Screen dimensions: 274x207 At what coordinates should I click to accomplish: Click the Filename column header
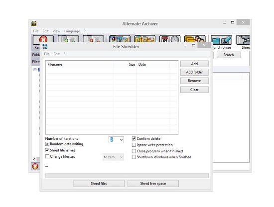click(80, 64)
